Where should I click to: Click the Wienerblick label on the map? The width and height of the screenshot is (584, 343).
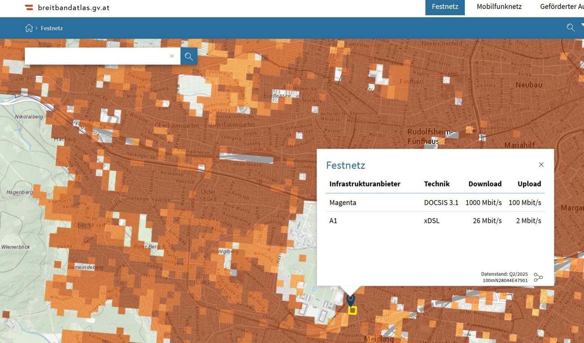pyautogui.click(x=15, y=247)
